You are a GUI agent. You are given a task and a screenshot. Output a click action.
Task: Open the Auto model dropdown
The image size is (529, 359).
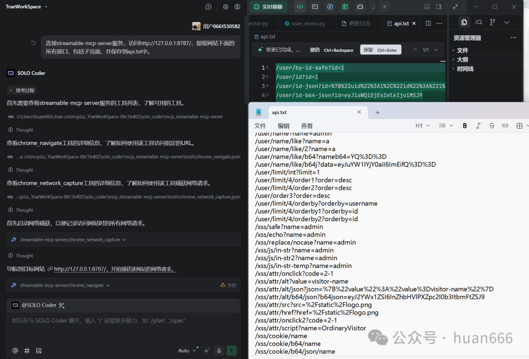(187, 351)
